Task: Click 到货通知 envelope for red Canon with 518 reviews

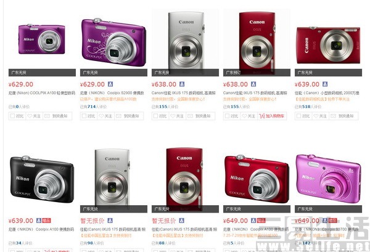Action: (x=343, y=116)
